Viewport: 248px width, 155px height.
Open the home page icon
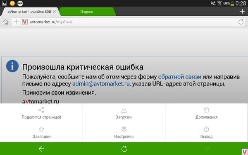6,22
